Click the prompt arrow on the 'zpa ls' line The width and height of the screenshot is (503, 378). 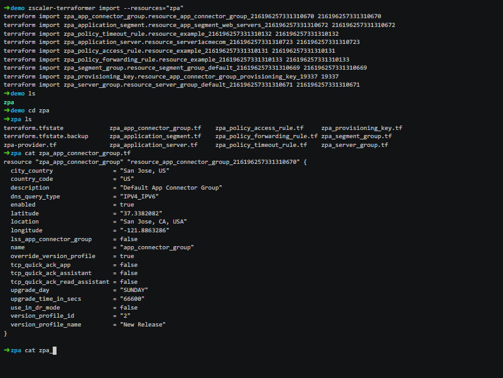point(7,119)
